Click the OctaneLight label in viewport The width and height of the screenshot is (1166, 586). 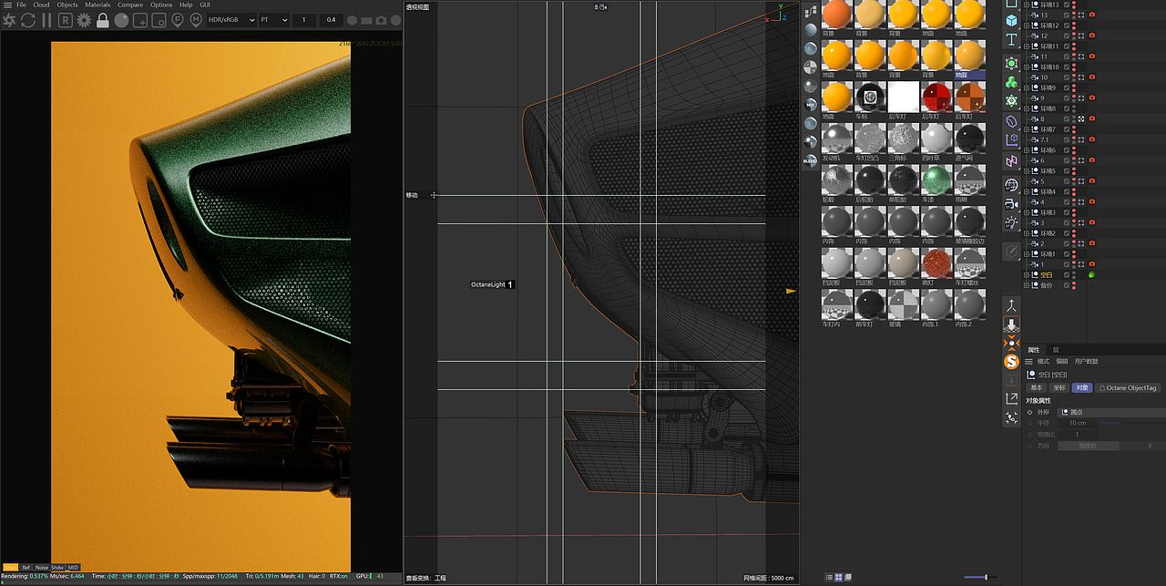click(x=487, y=284)
